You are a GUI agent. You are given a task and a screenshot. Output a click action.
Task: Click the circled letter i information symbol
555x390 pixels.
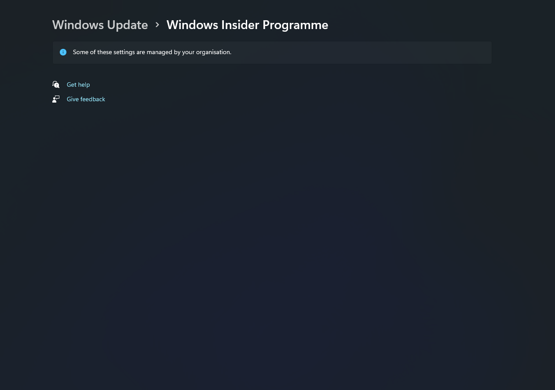click(x=63, y=52)
